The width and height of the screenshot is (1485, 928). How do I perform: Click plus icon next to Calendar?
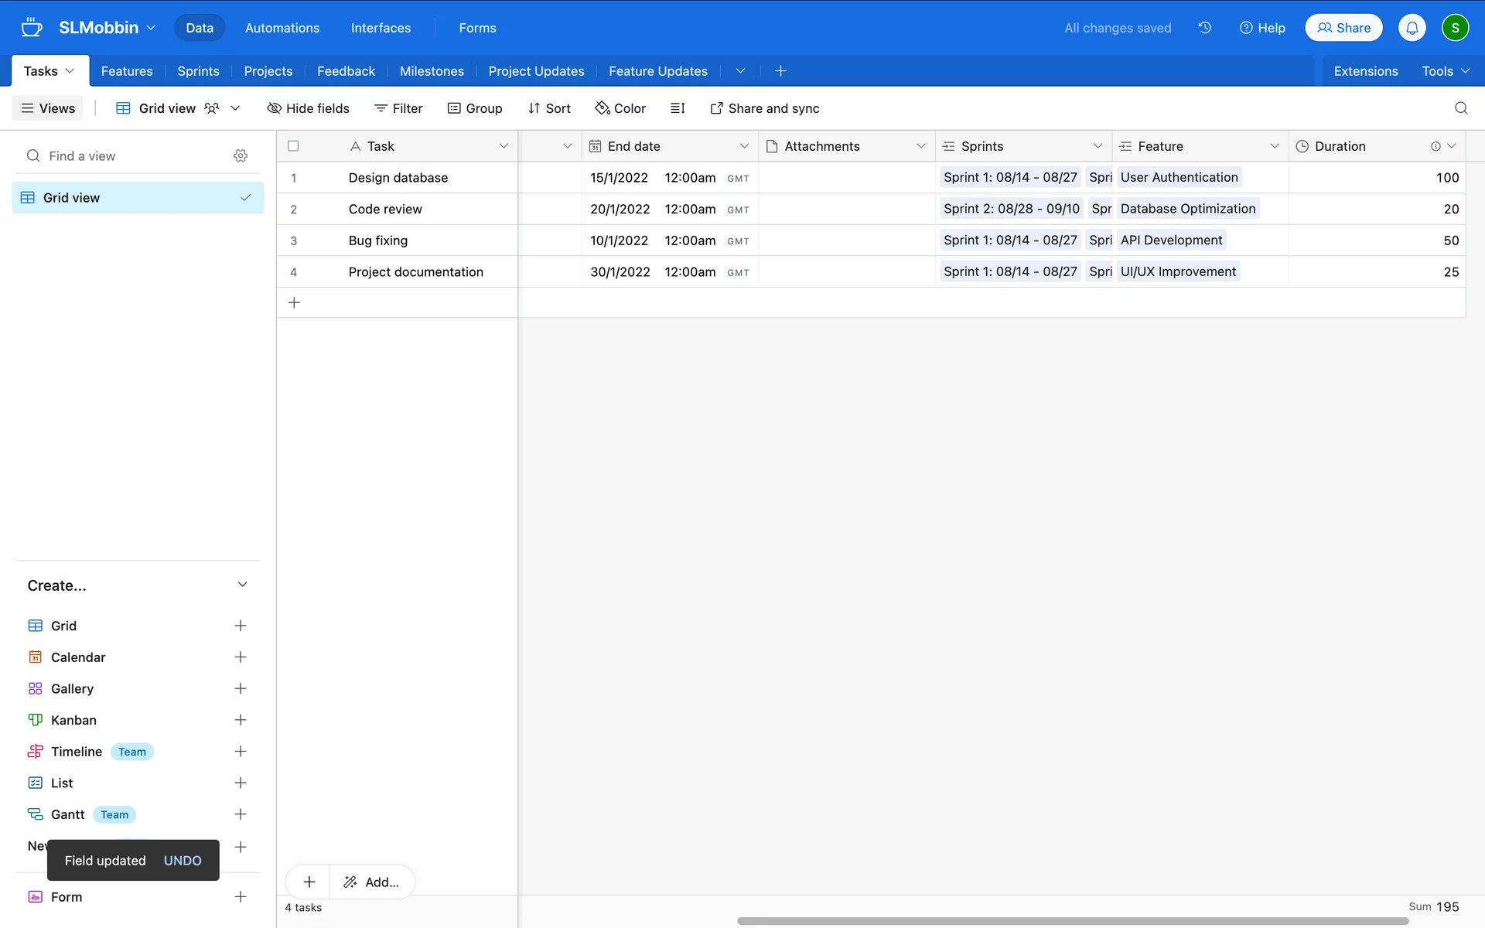click(x=241, y=657)
